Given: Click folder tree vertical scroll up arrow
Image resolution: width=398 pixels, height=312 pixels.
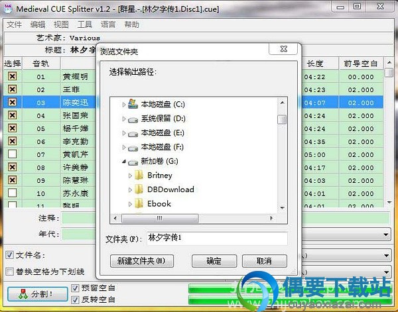Looking at the screenshot, I should pos(283,103).
